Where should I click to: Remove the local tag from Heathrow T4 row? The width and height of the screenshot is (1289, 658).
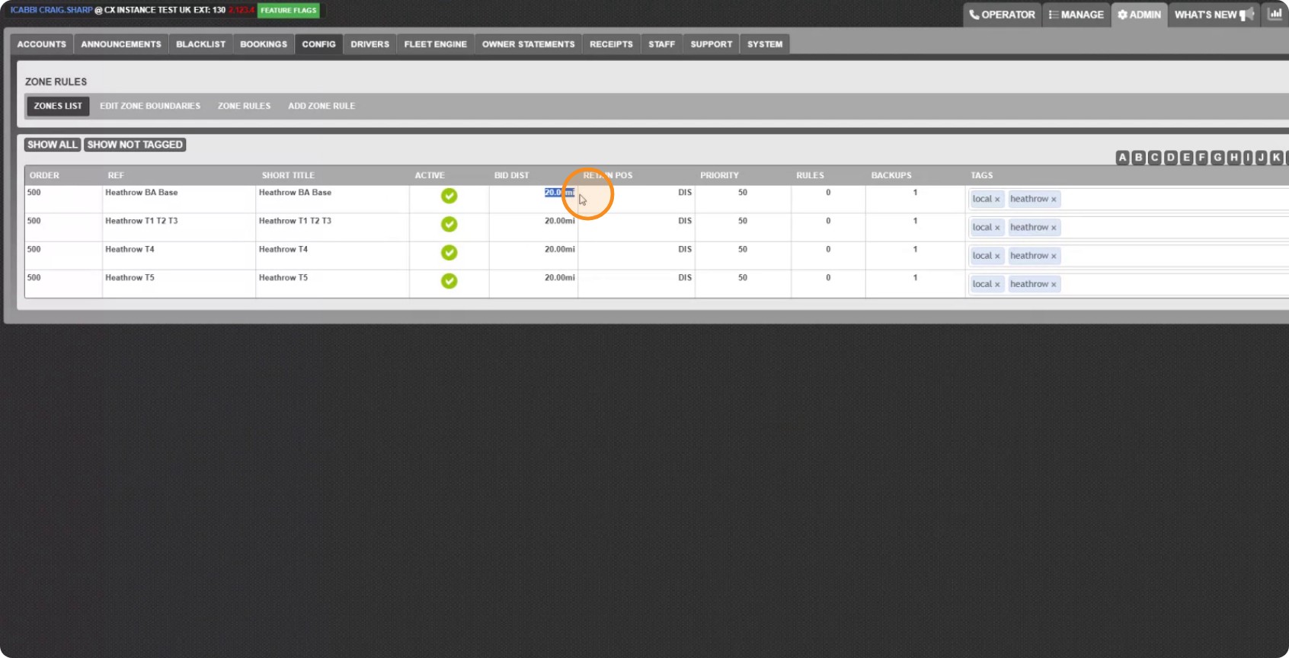(x=997, y=257)
